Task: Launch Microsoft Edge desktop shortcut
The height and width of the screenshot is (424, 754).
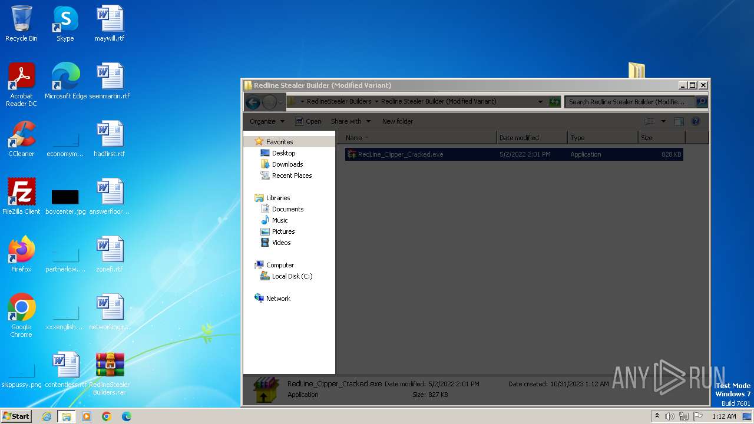Action: (x=65, y=81)
